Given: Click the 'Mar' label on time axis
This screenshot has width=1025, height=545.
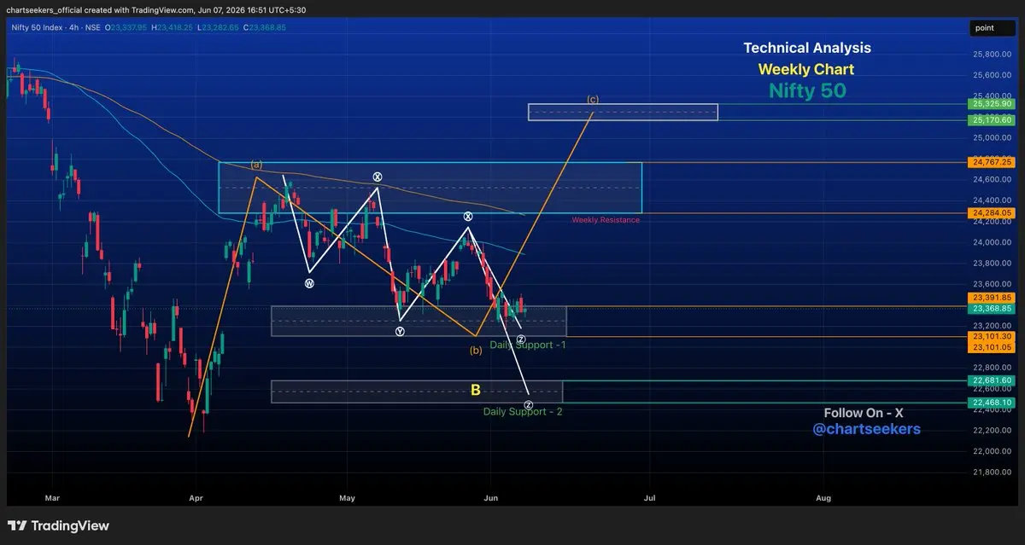Looking at the screenshot, I should pos(52,496).
